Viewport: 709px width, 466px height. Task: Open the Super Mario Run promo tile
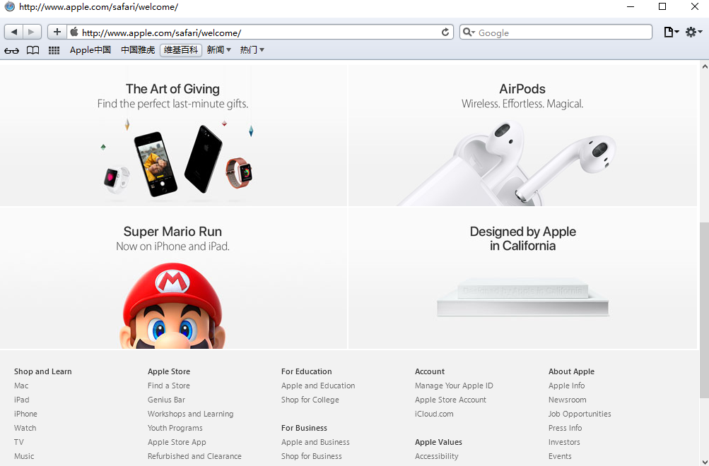[173, 277]
